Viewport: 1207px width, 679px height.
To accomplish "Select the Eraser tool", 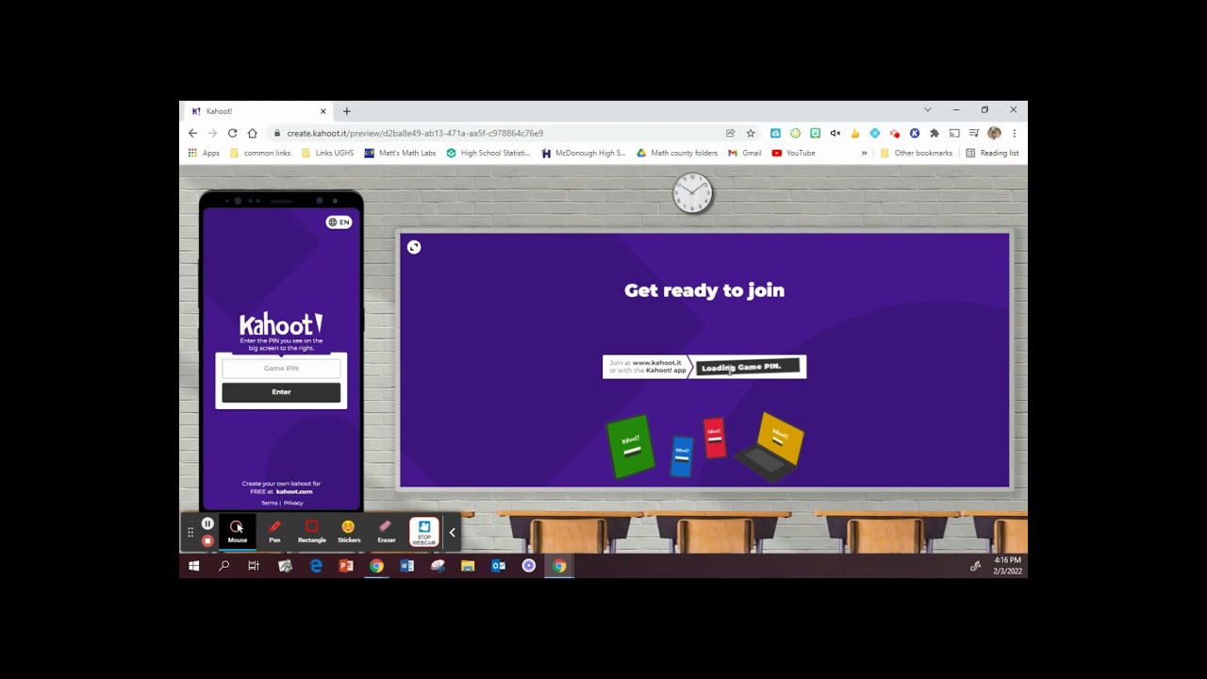I will point(387,532).
